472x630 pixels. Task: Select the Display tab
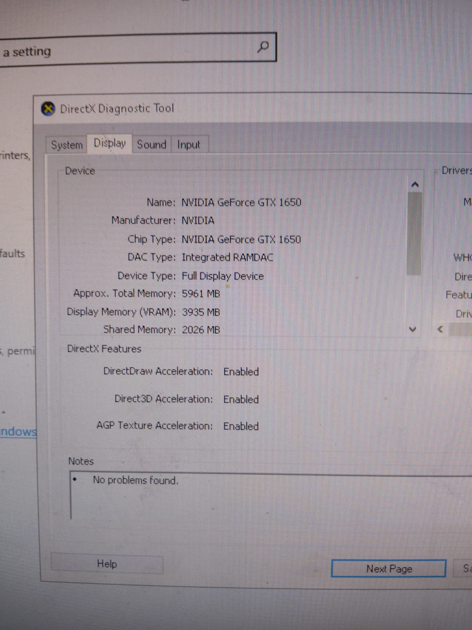(110, 143)
